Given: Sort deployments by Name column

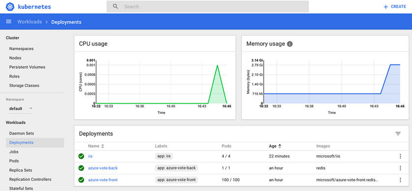Looking at the screenshot, I should pyautogui.click(x=96, y=146).
